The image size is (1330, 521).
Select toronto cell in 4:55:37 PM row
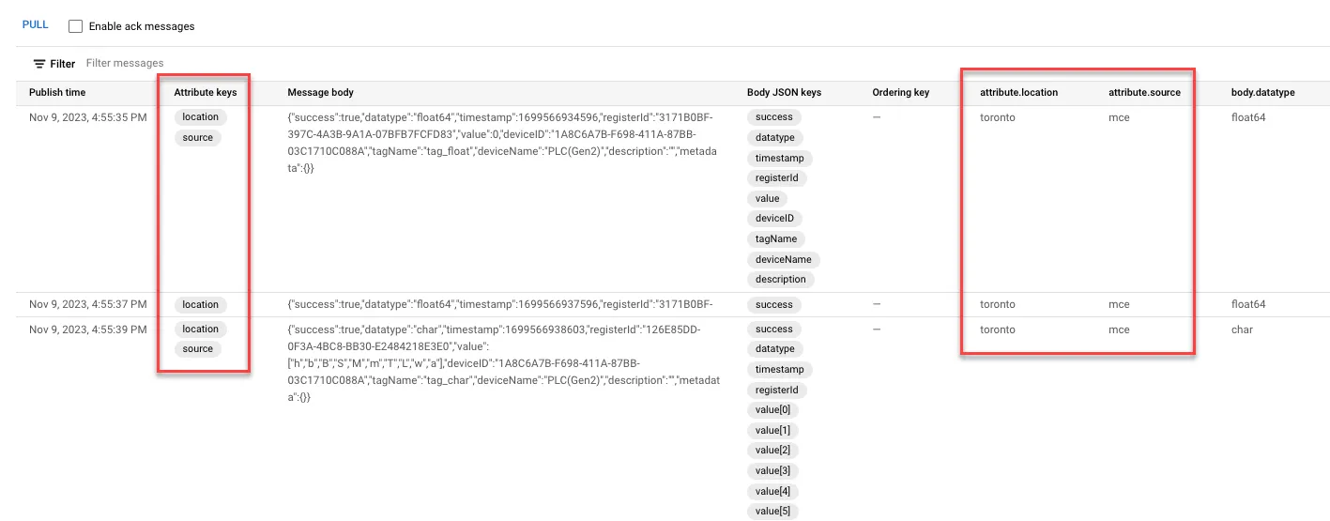pos(998,305)
